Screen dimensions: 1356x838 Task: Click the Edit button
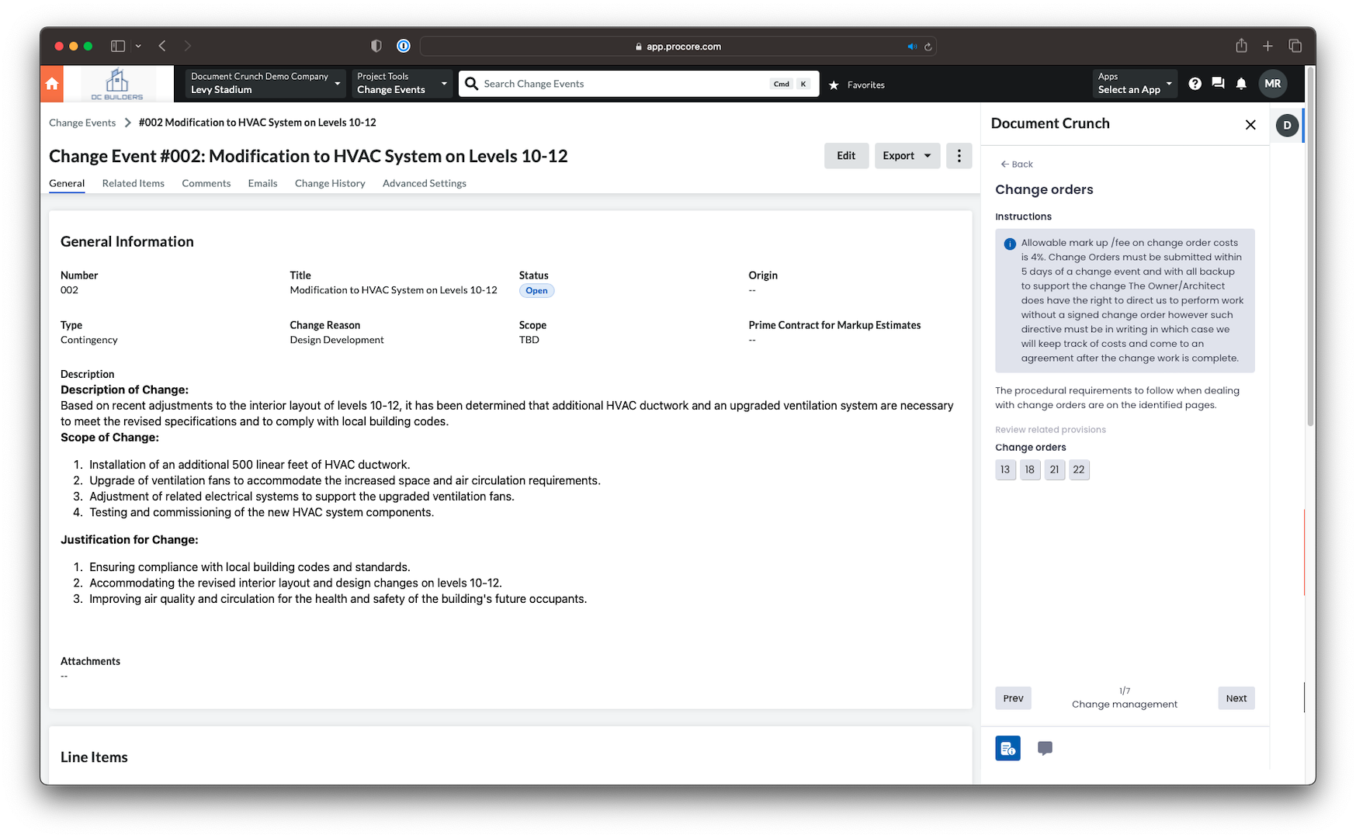pyautogui.click(x=846, y=156)
